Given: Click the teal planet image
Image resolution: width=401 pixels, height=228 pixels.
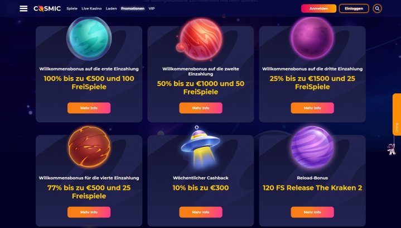Looking at the screenshot, I should [89, 39].
